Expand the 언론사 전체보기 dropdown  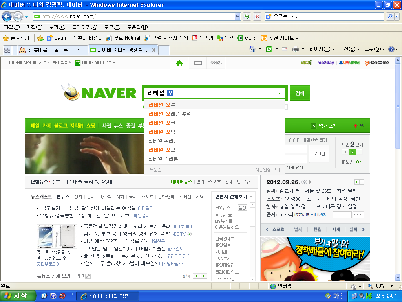pos(251,197)
